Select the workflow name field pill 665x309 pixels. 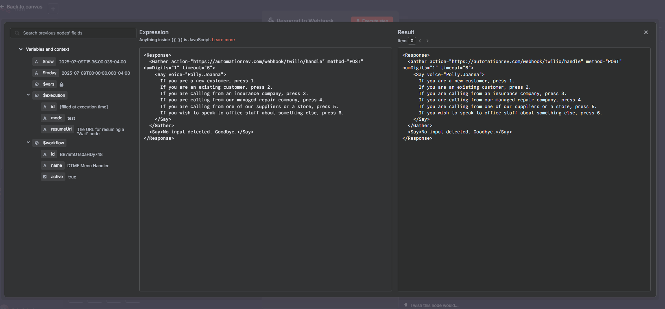click(56, 165)
